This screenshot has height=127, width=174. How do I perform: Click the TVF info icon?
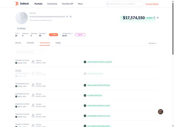[x=19, y=34]
